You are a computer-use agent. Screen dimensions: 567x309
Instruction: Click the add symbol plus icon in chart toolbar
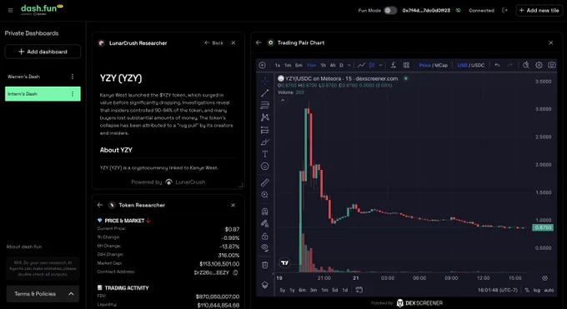click(263, 65)
